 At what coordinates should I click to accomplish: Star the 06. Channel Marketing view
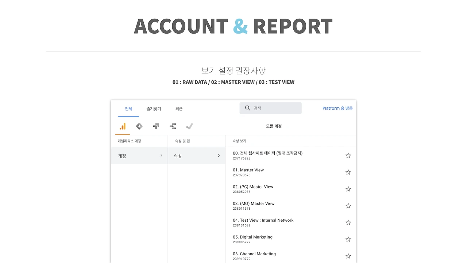click(x=348, y=256)
